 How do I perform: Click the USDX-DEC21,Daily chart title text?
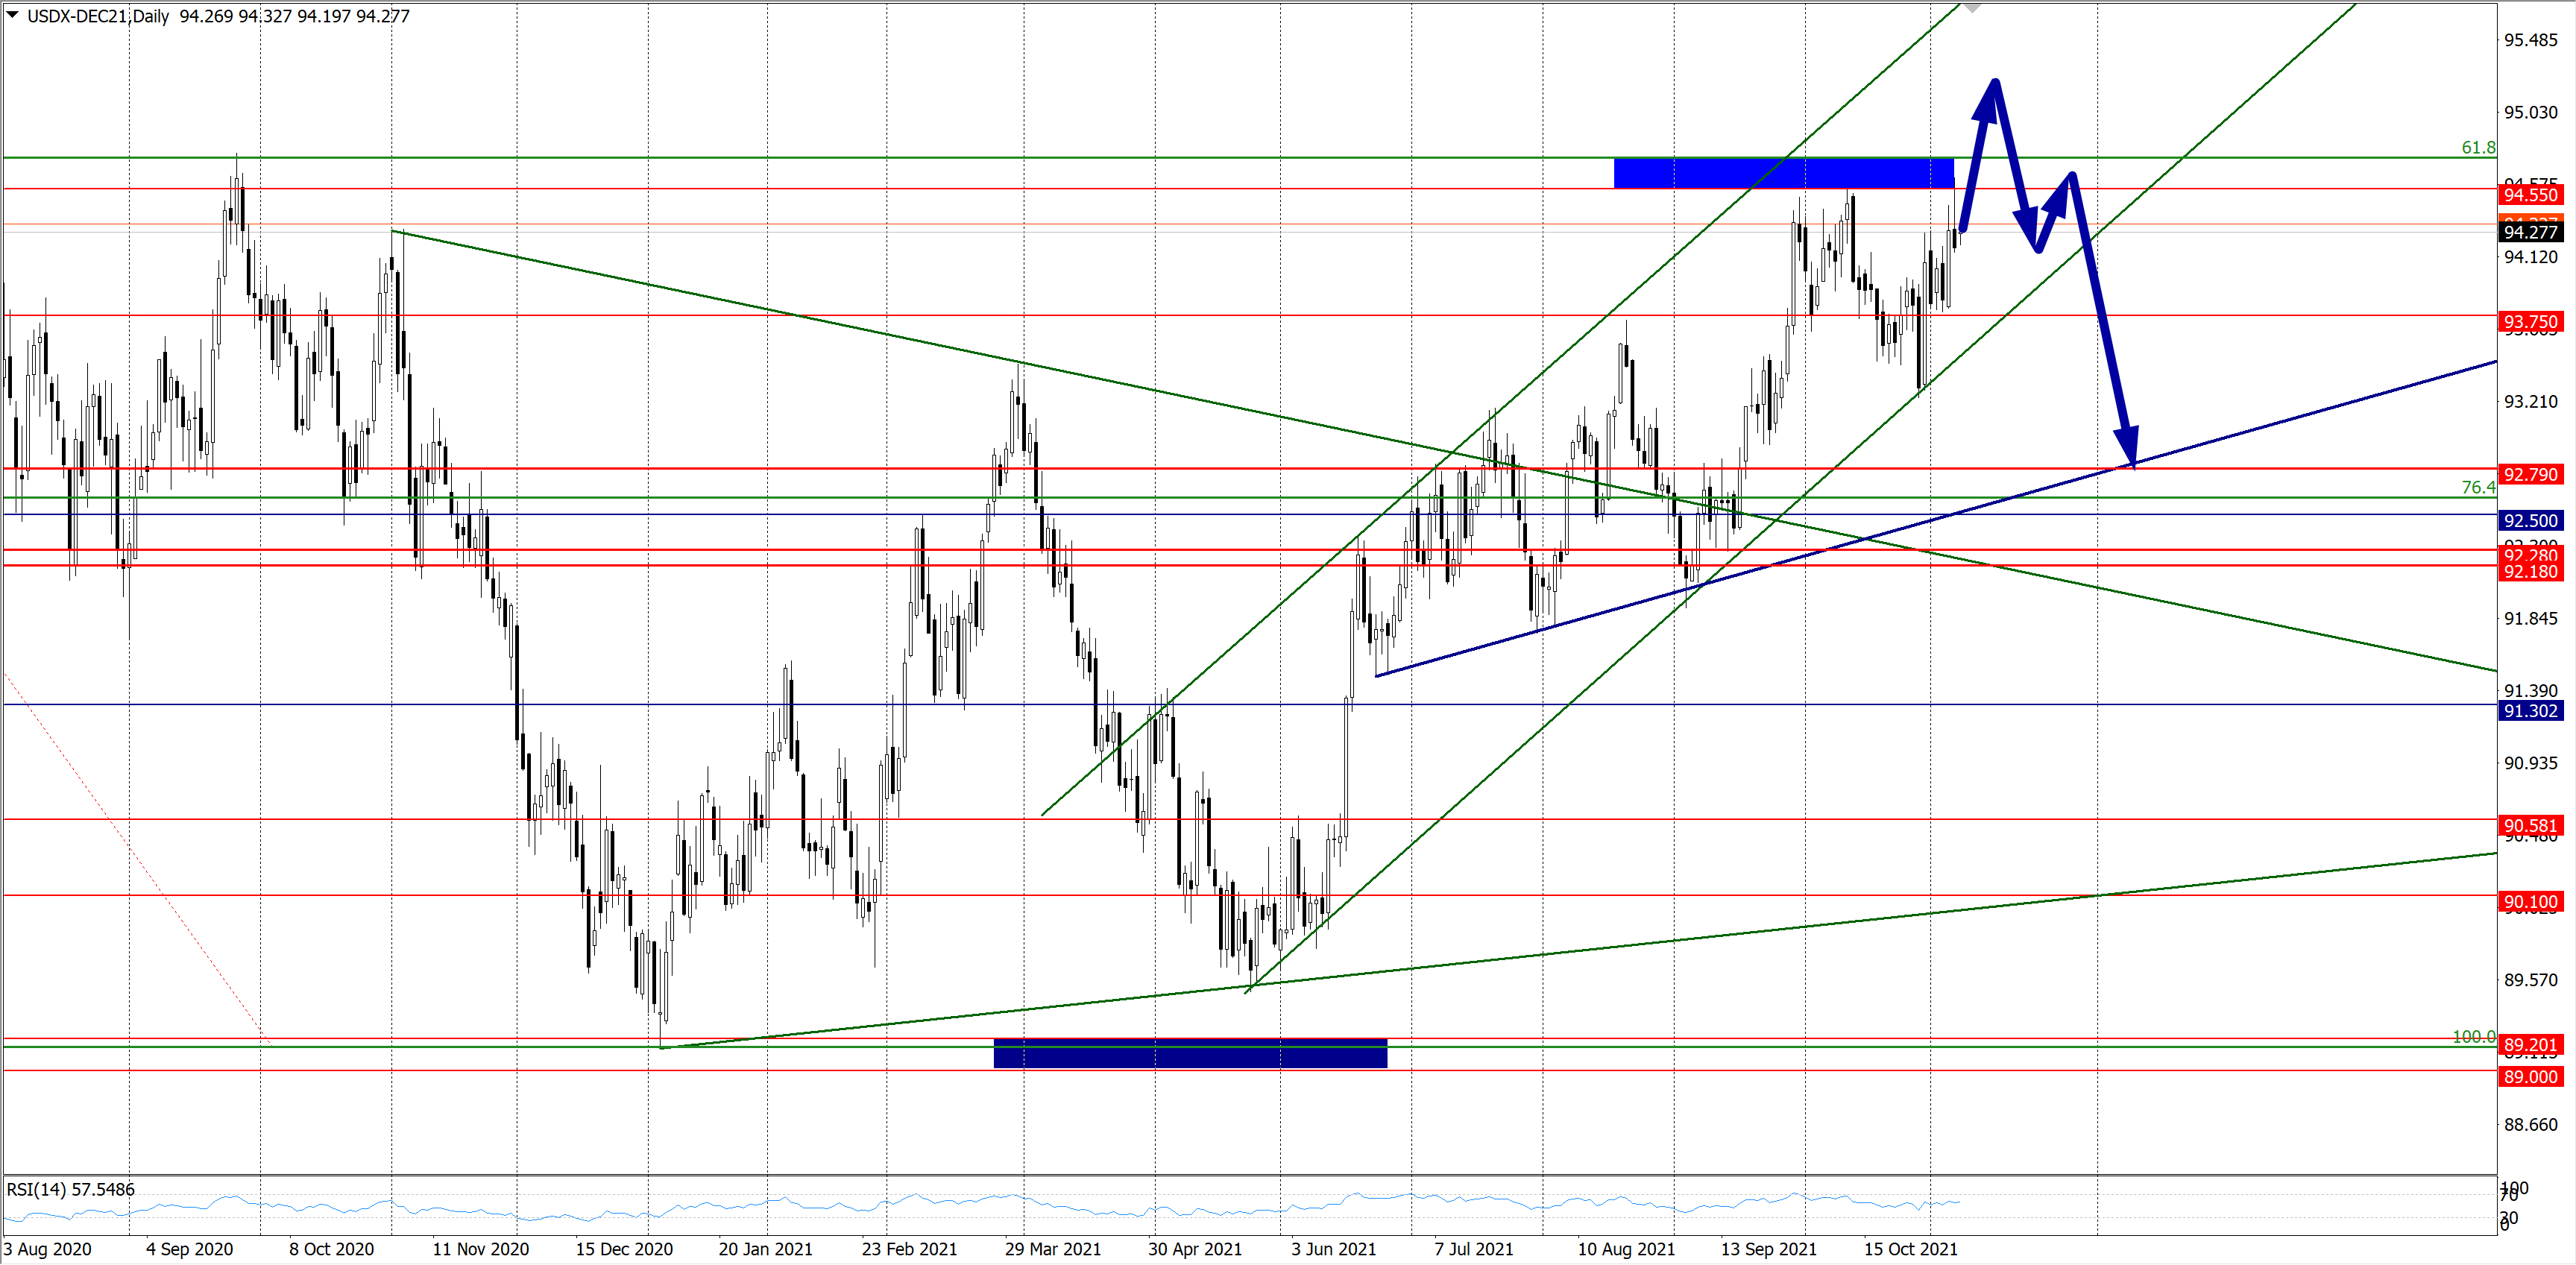[98, 16]
